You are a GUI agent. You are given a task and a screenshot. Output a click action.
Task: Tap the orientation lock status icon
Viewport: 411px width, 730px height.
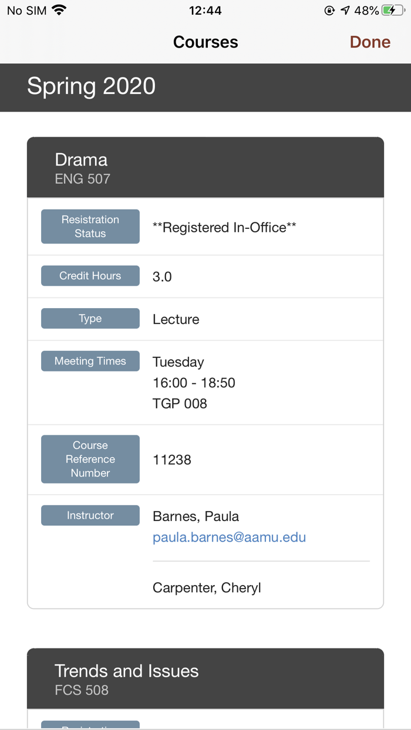[x=329, y=11]
